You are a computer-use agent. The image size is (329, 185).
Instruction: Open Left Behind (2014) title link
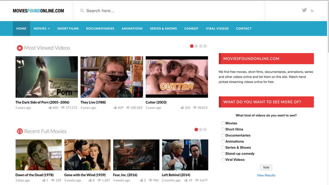(x=176, y=175)
